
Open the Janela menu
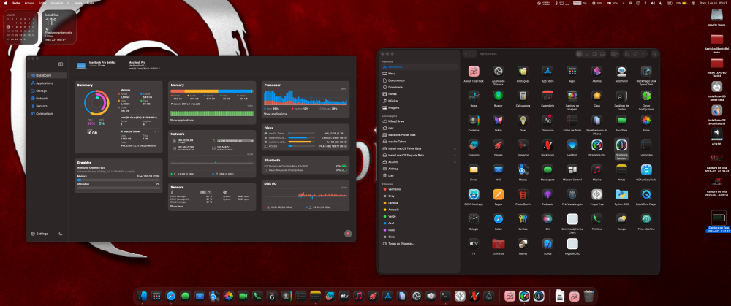click(x=77, y=3)
